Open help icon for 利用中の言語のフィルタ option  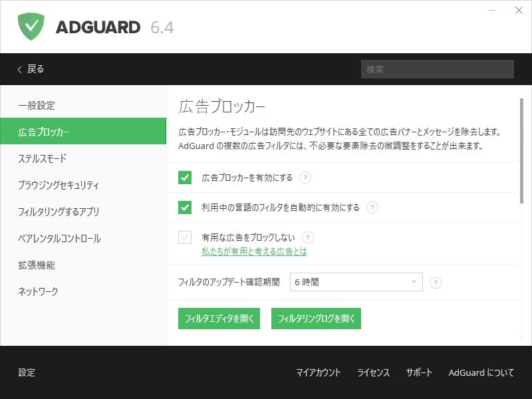point(372,207)
